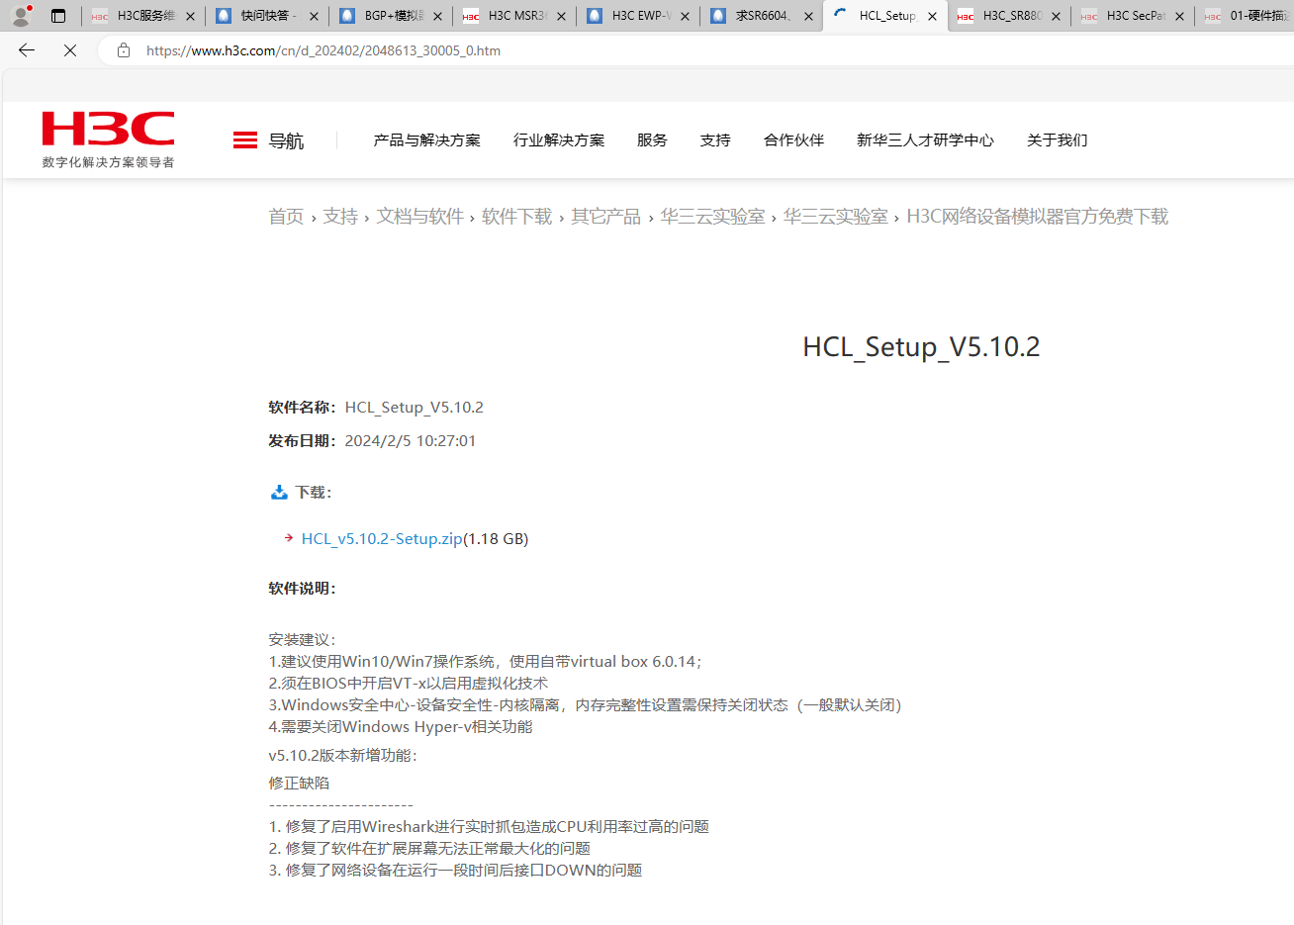Open the 产品与解决方案 menu
The height and width of the screenshot is (925, 1294).
(426, 140)
